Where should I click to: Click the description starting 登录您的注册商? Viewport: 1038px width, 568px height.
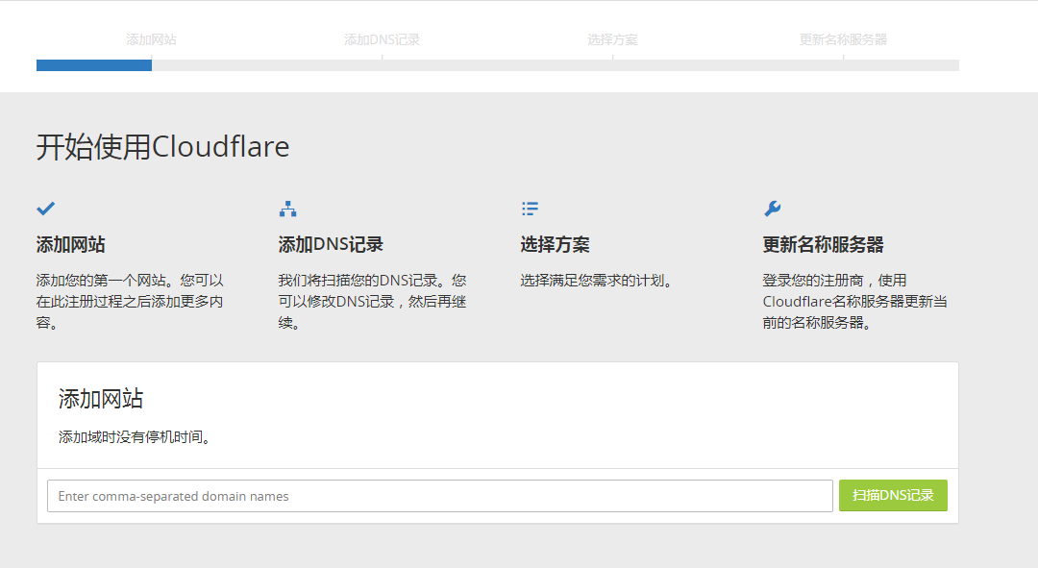[854, 301]
